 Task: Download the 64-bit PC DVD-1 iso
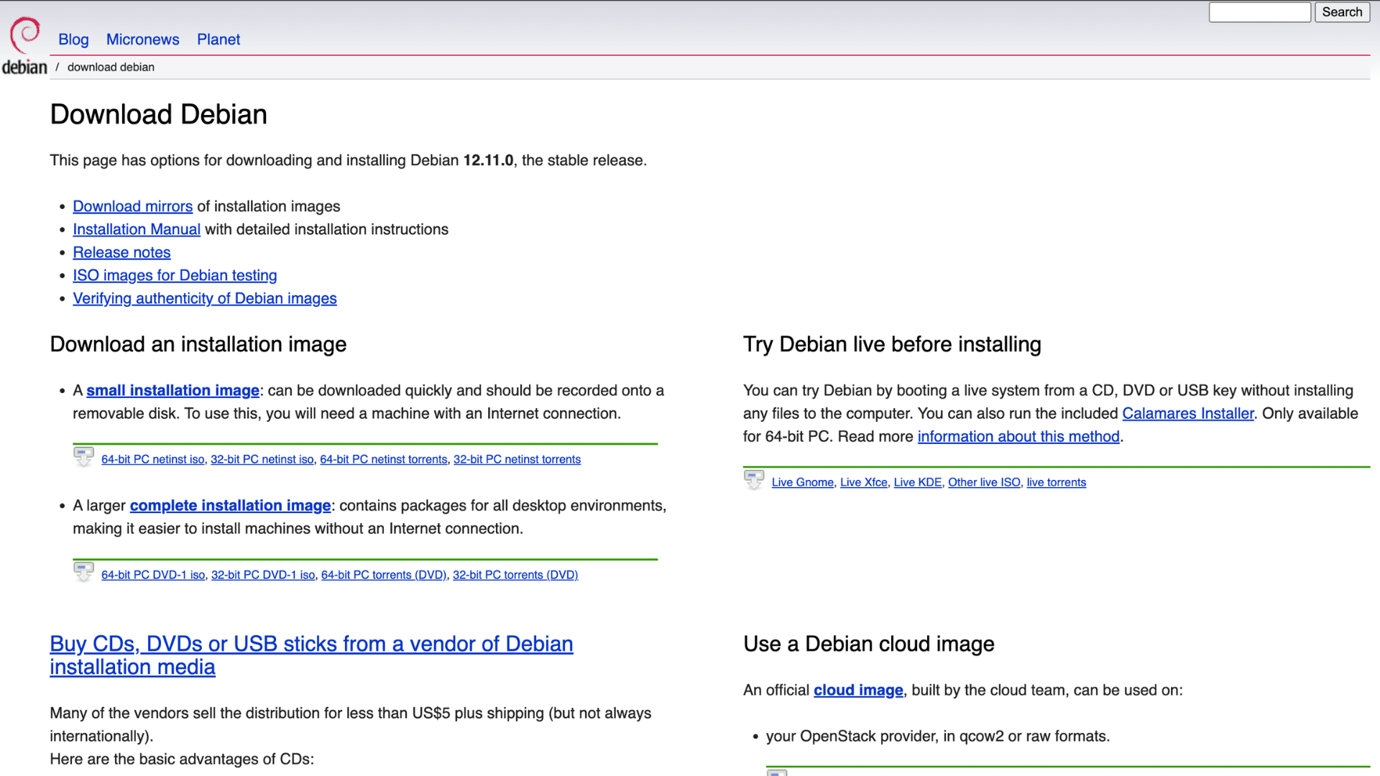point(153,575)
